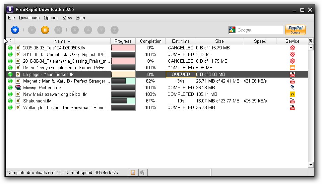This screenshot has height=184, width=322.
Task: Select the Shakuhachi.flv download
Action: tap(157, 101)
